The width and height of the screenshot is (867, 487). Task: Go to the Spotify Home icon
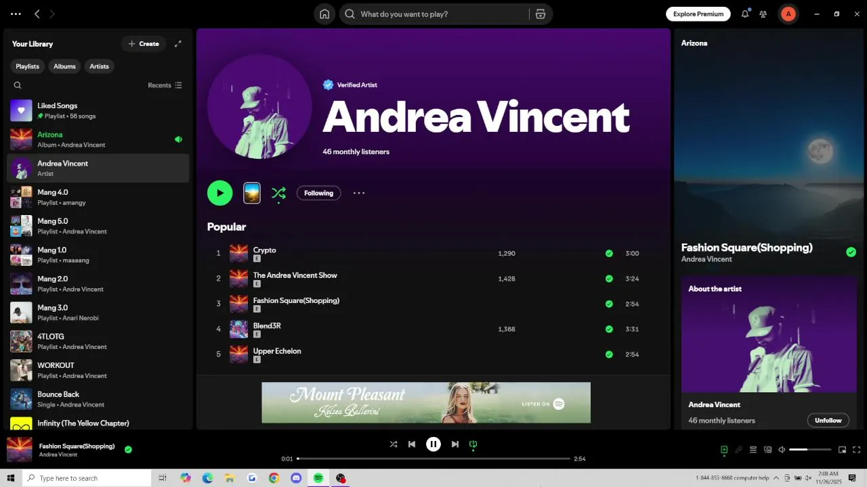coord(324,14)
